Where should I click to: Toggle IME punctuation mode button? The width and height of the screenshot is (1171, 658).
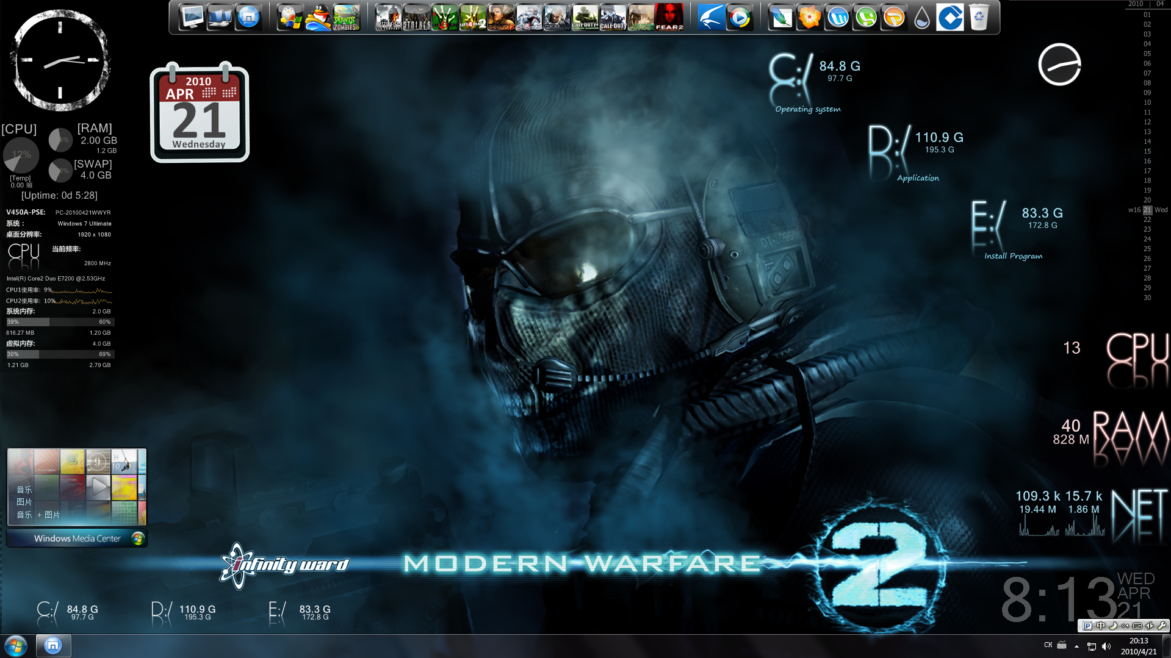coord(1125,626)
